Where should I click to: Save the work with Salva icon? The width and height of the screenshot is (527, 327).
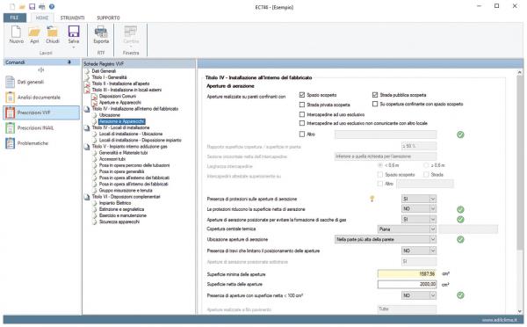click(74, 32)
